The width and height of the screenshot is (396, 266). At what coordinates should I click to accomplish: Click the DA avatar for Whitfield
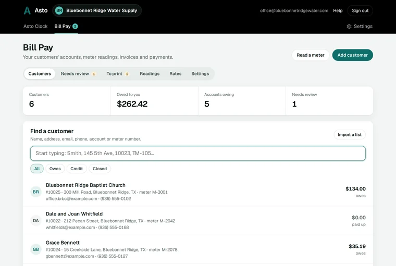tap(36, 221)
